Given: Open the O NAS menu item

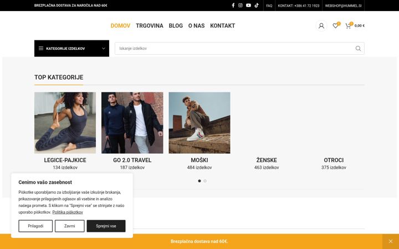Looking at the screenshot, I should click(x=196, y=25).
